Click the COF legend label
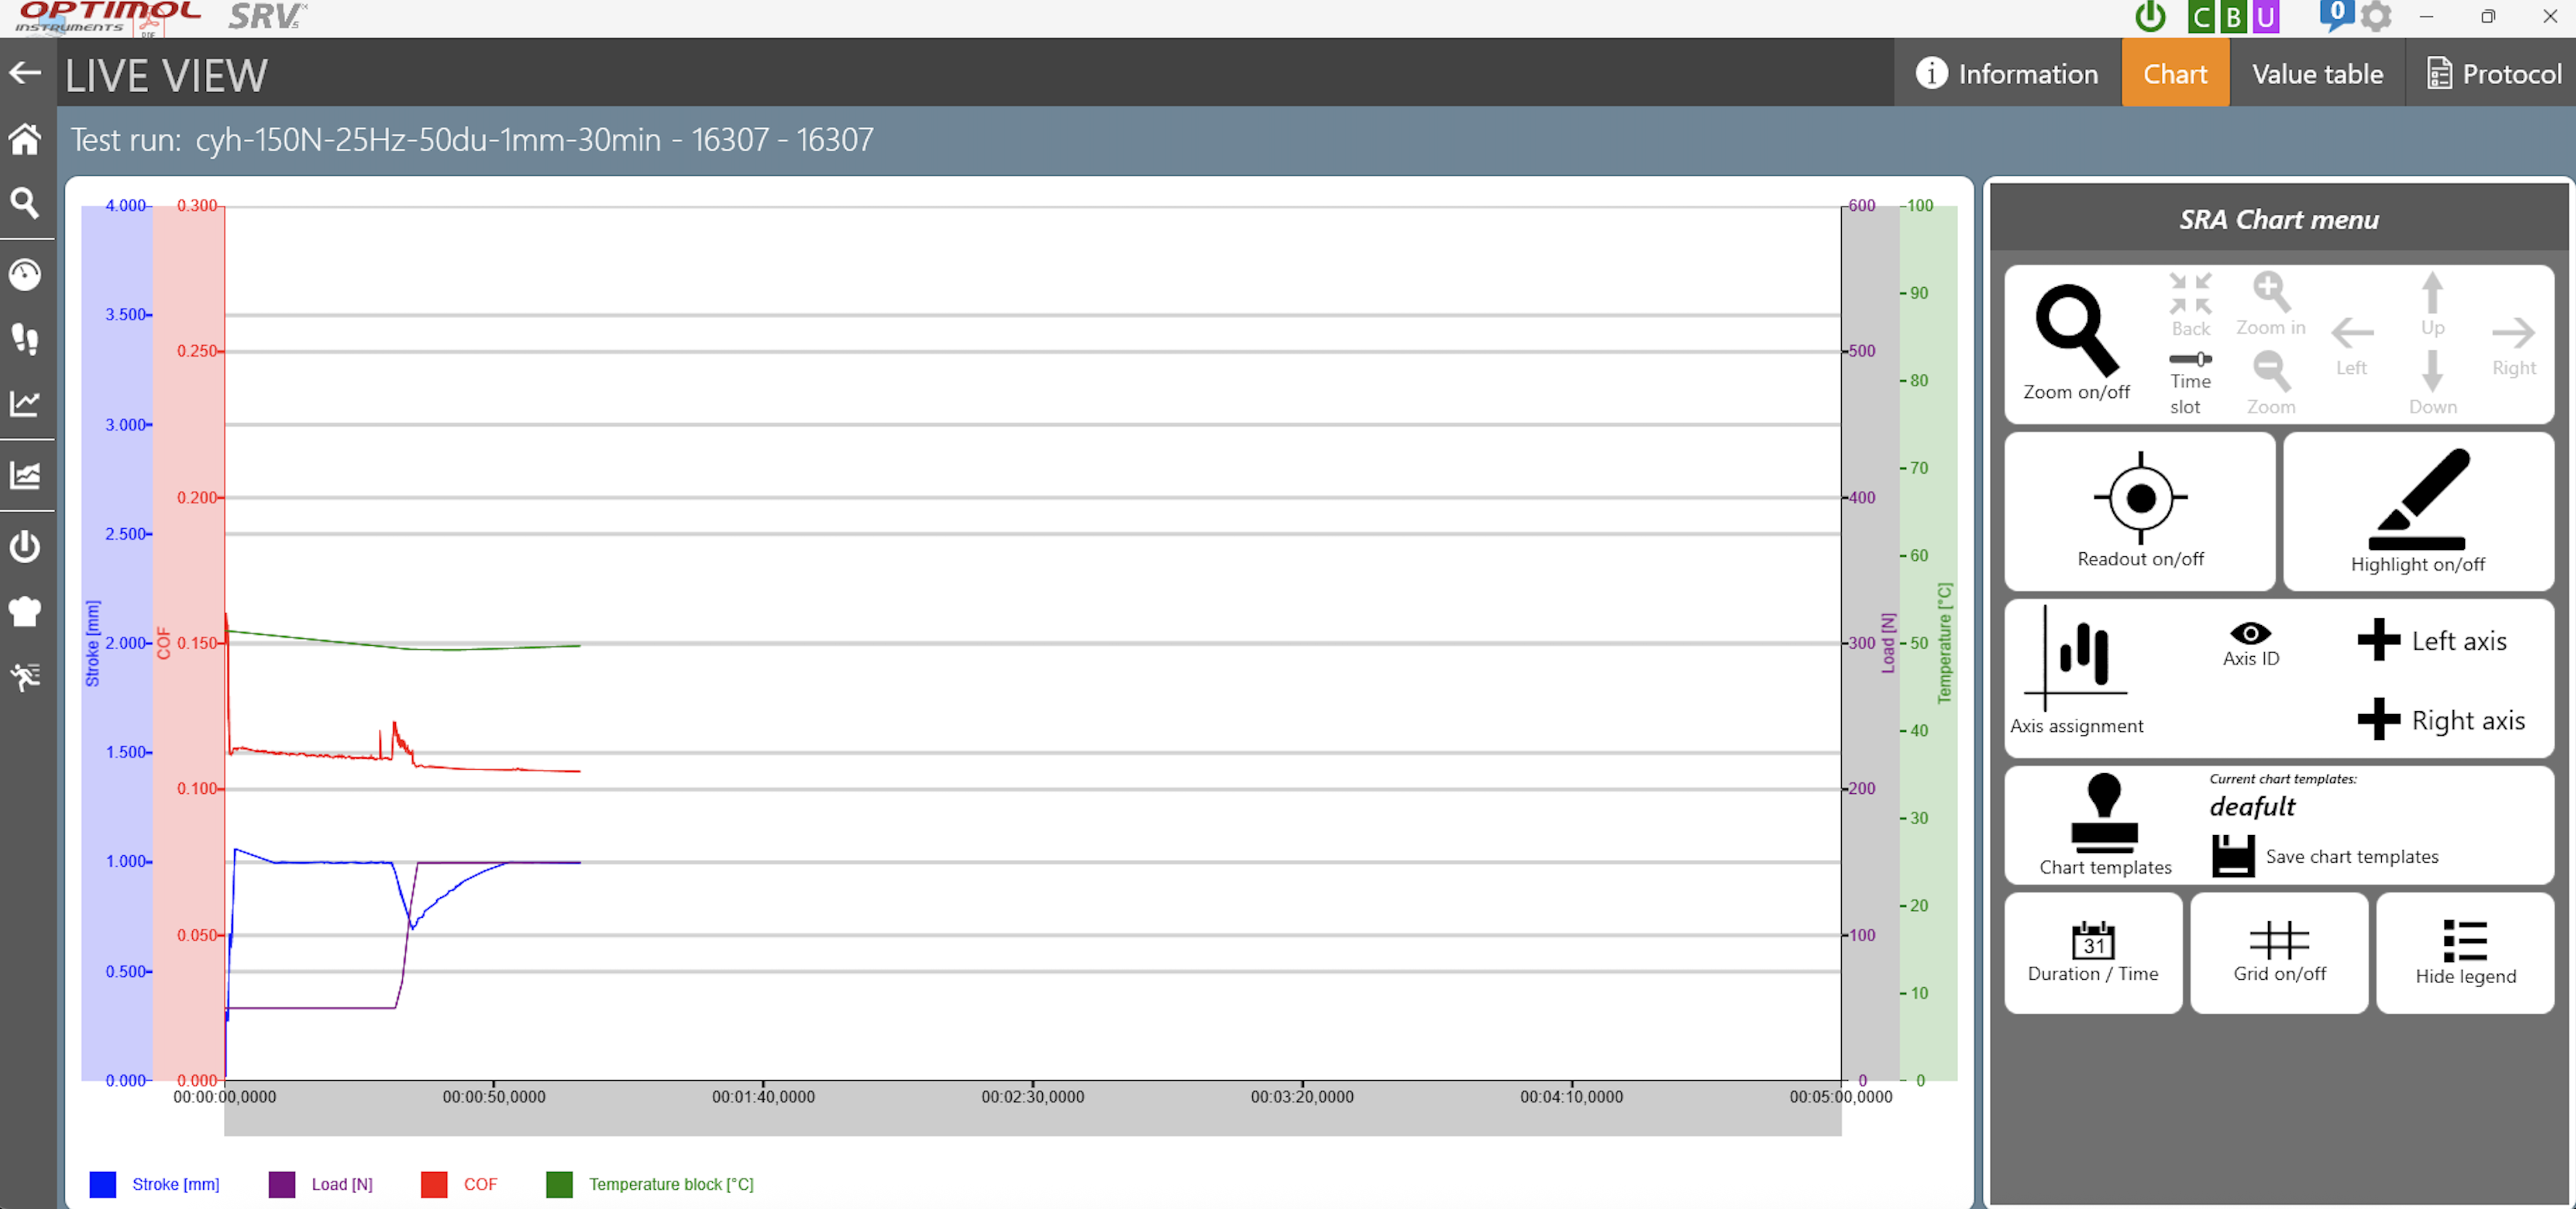The width and height of the screenshot is (2576, 1209). coord(480,1184)
